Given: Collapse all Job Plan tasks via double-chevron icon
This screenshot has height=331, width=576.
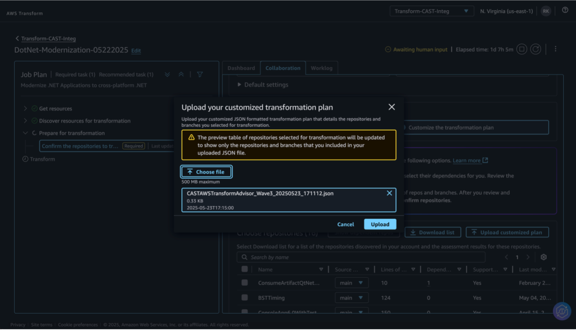Looking at the screenshot, I should point(181,73).
